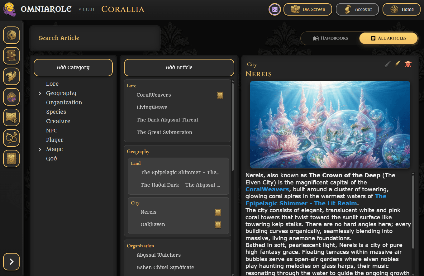
Task: Open the Oakhaven article
Action: [x=153, y=225]
